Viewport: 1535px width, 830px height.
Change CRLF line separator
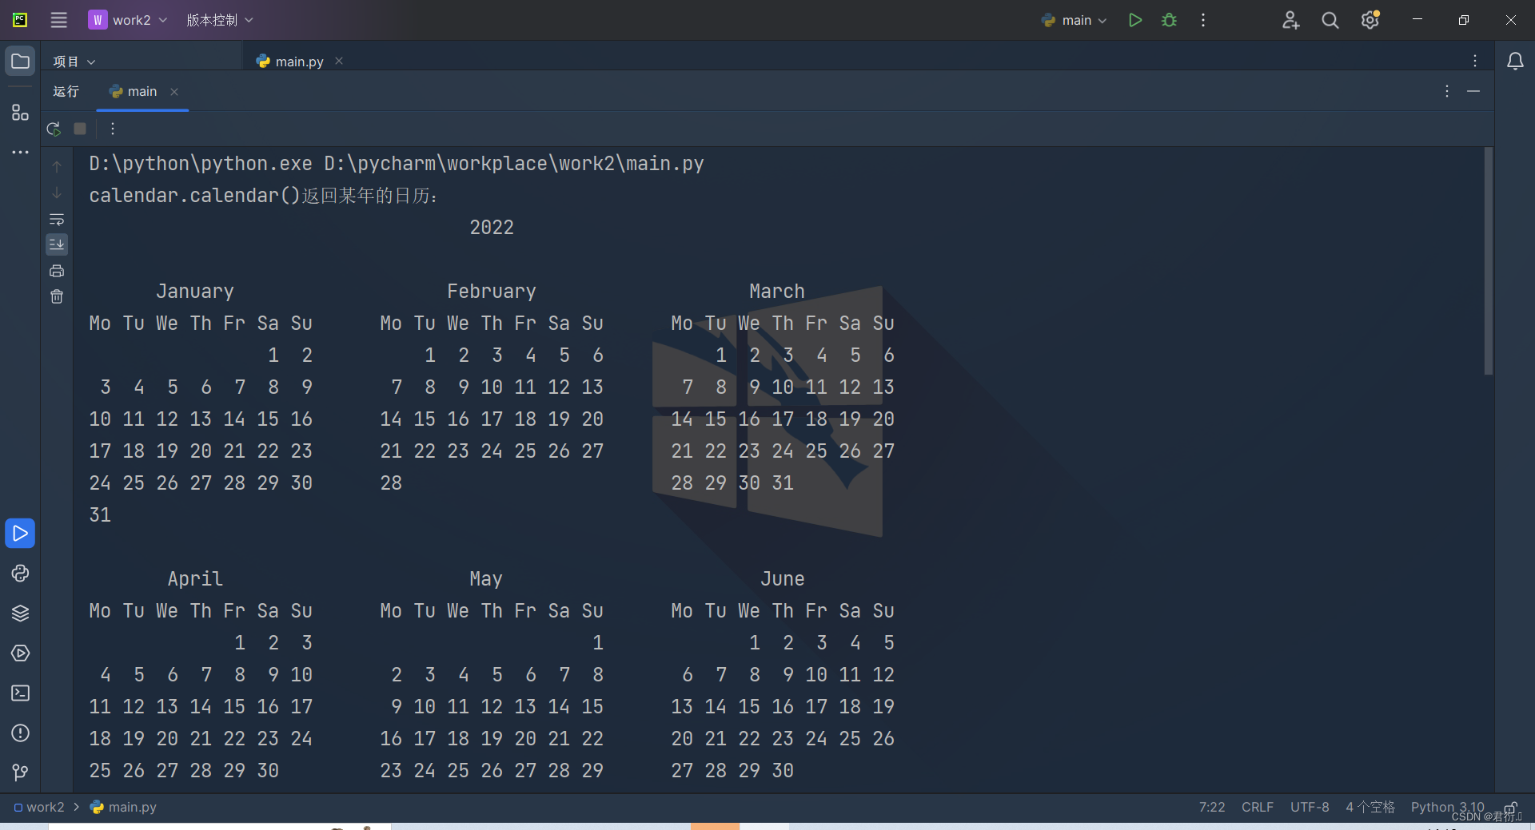[x=1257, y=807]
